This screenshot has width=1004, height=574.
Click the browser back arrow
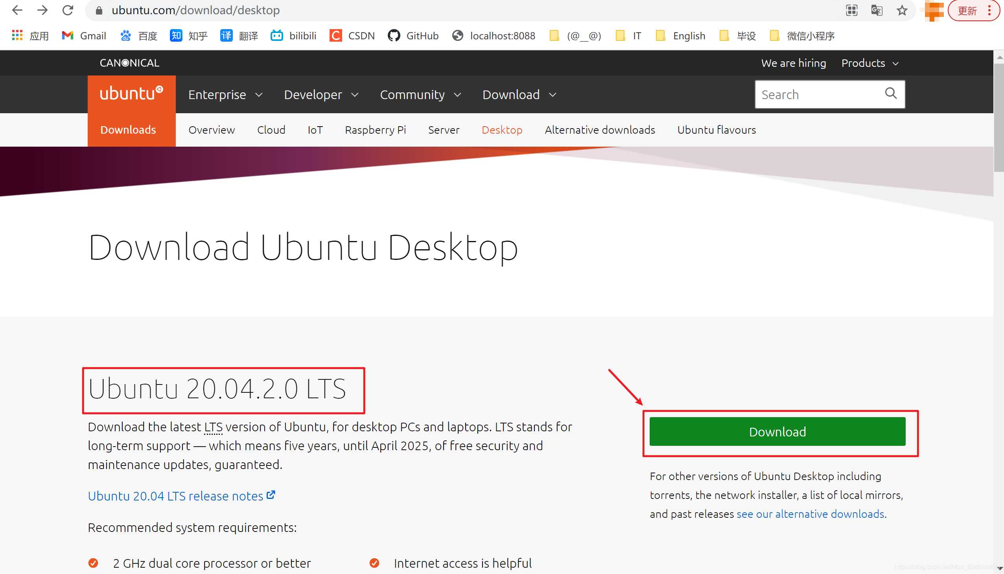coord(17,10)
